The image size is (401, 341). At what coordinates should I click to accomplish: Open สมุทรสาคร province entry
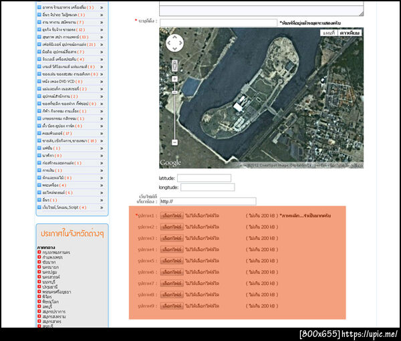pyautogui.click(x=51, y=322)
